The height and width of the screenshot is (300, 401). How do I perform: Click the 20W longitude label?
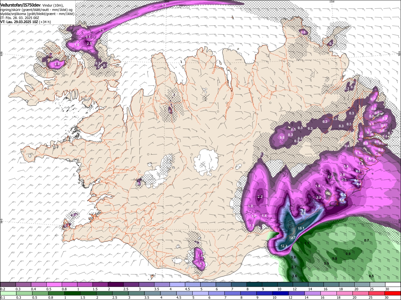click(167, 2)
